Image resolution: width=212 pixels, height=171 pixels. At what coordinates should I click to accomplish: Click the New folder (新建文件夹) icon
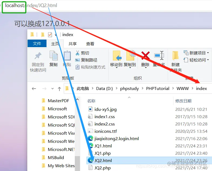[x=175, y=56]
